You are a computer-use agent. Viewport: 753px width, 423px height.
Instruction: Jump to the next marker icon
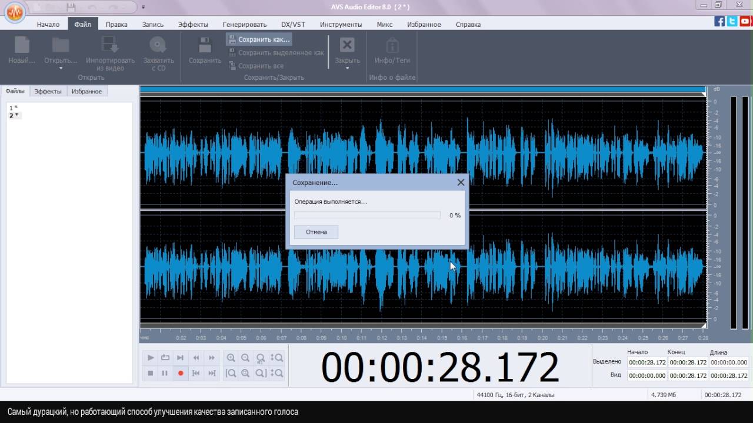212,373
